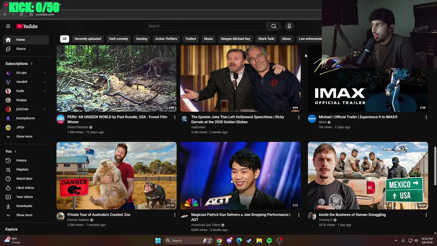Play the Peru forest video thumbnail
Image resolution: width=437 pixels, height=246 pixels.
coord(116,78)
